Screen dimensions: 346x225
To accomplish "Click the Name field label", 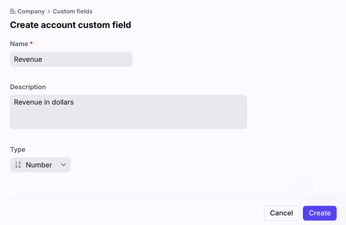I will [x=19, y=44].
